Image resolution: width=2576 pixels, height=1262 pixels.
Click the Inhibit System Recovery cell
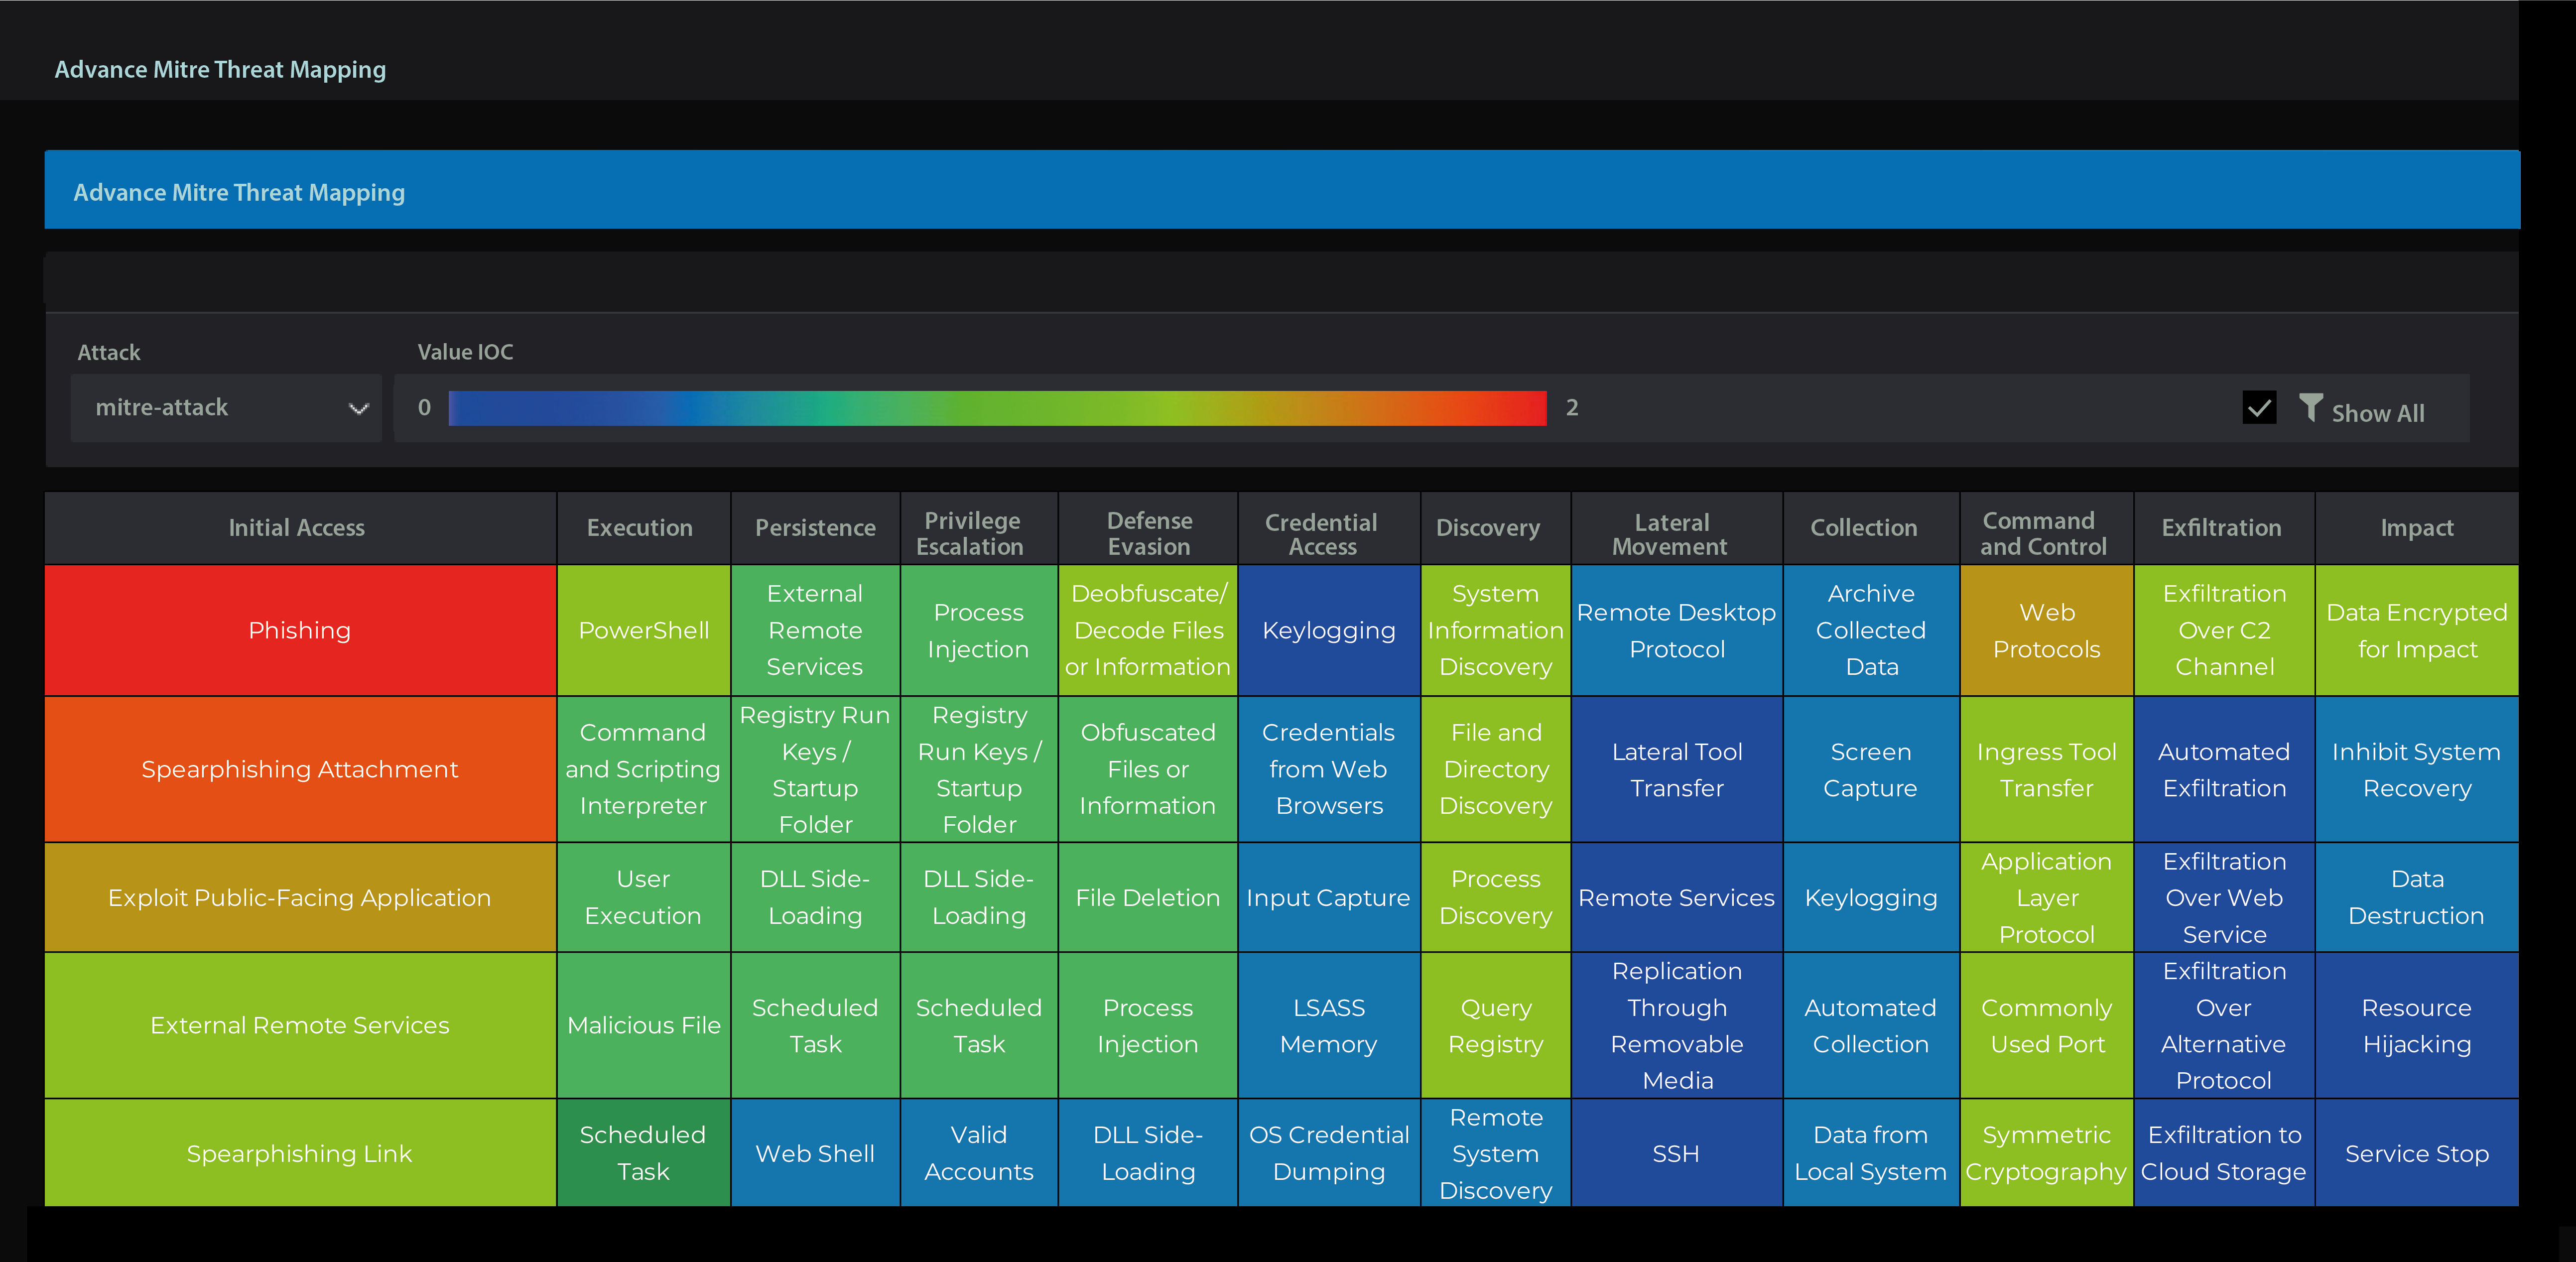[2417, 769]
